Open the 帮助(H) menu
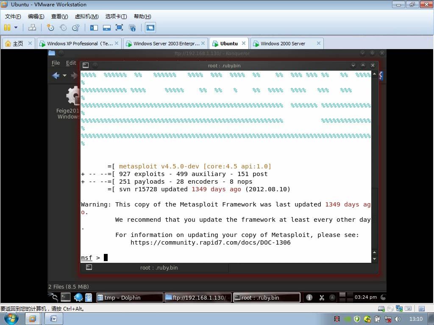Viewport: 434px width, 325px height. coord(142,17)
